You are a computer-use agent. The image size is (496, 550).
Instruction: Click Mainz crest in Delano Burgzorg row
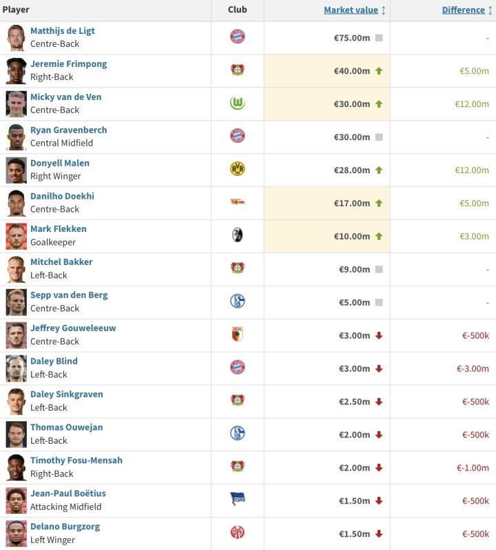(x=237, y=533)
